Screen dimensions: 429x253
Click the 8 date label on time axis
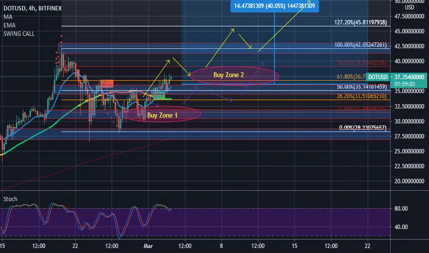(221, 246)
